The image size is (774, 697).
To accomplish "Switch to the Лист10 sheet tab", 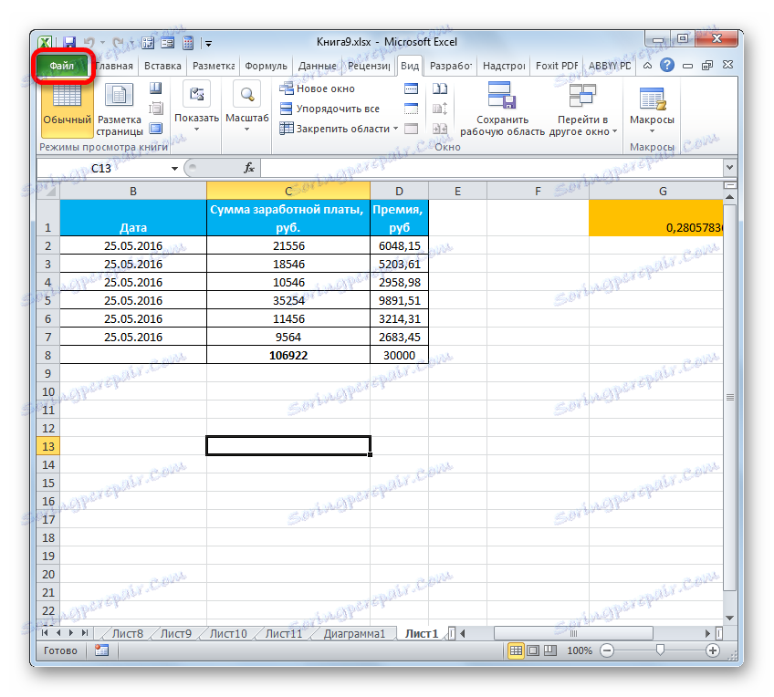I will (228, 633).
